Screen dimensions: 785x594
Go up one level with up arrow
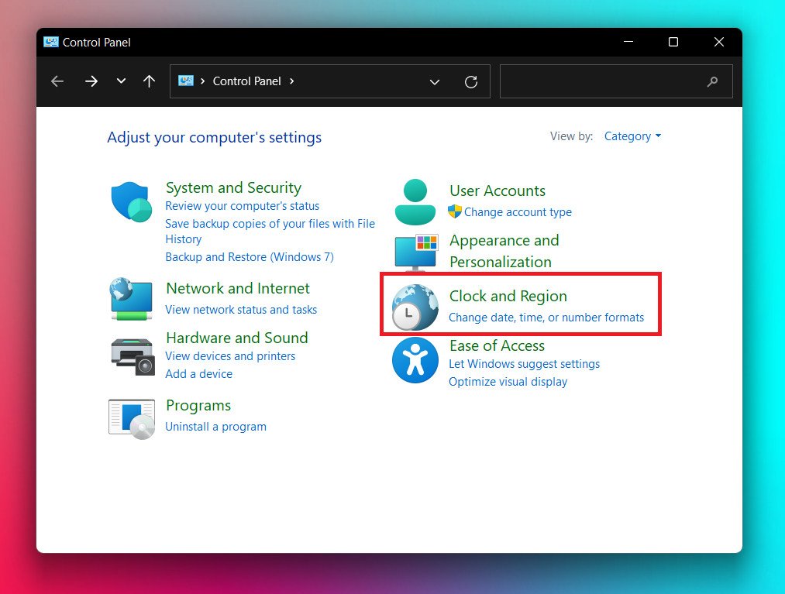150,81
